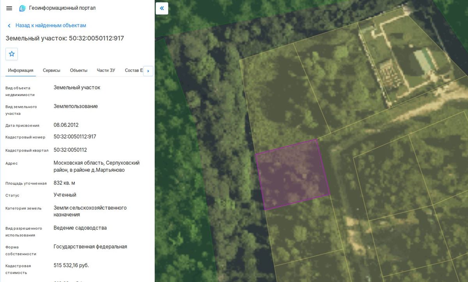Select the Информация tab
The height and width of the screenshot is (282, 468).
[21, 71]
